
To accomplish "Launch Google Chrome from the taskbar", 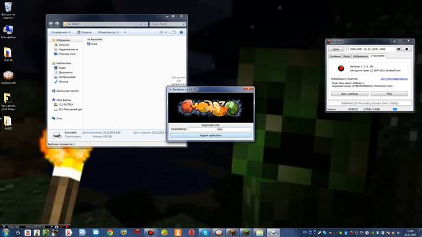I will (110, 232).
